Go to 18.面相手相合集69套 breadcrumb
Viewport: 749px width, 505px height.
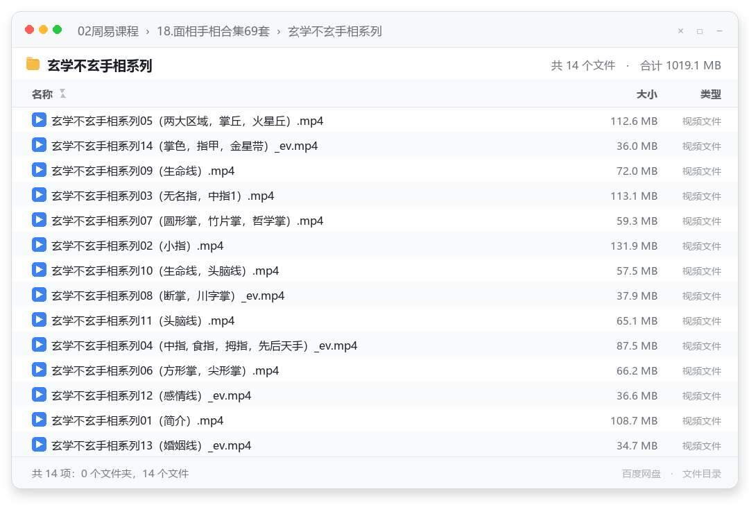point(213,31)
